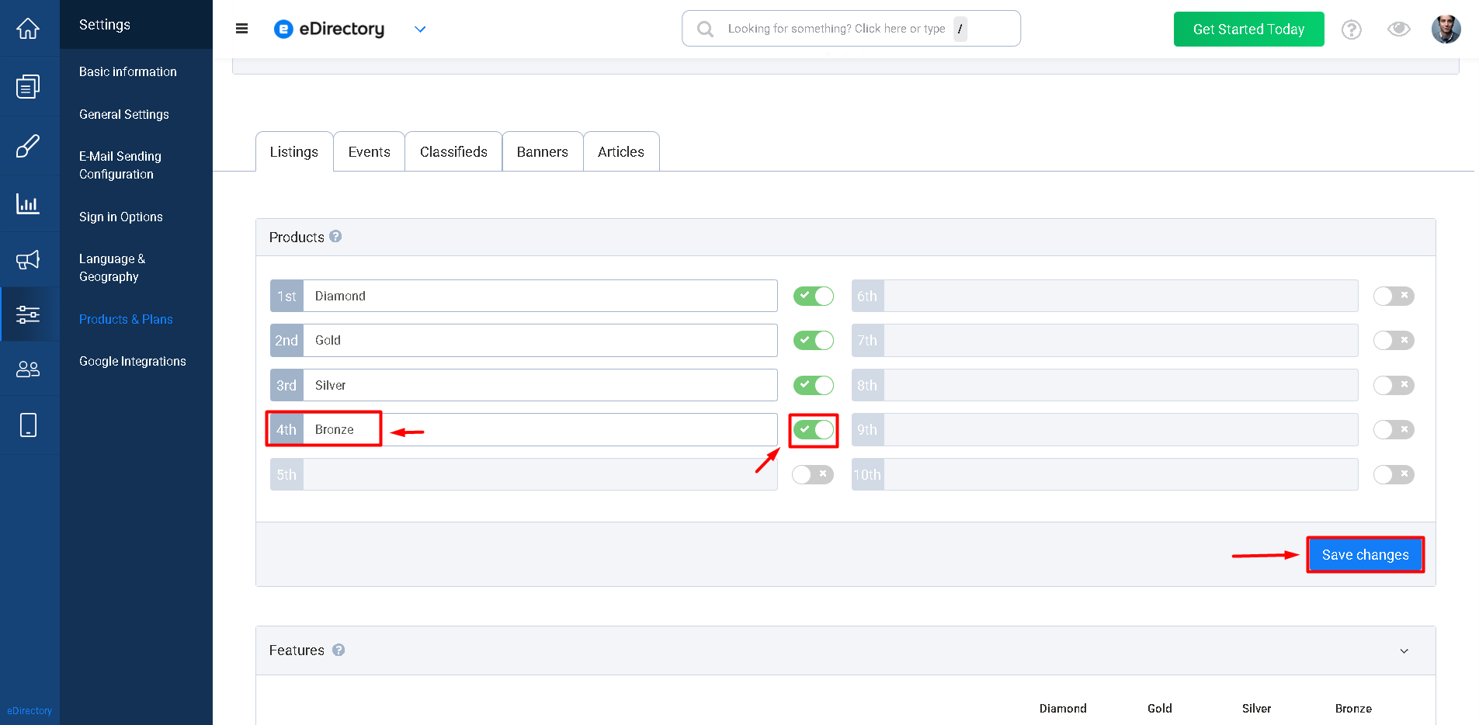Click the eye preview icon
Viewport: 1479px width, 725px height.
1399,29
